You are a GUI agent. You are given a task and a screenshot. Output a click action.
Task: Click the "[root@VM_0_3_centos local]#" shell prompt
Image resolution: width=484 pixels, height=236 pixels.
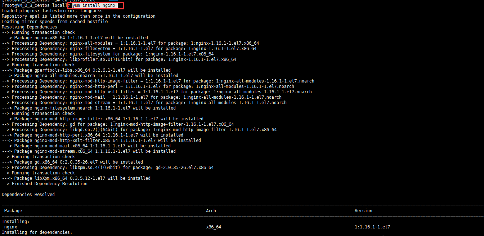(36, 5)
